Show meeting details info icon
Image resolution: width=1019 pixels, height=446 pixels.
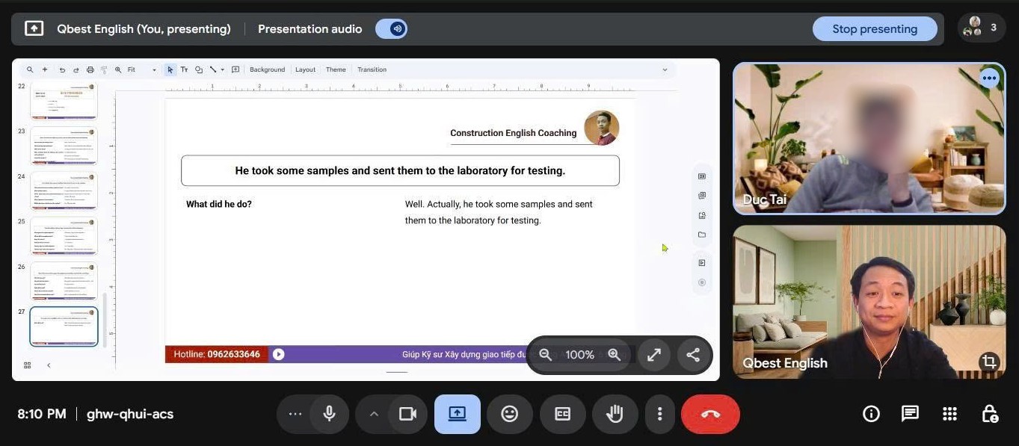[871, 414]
